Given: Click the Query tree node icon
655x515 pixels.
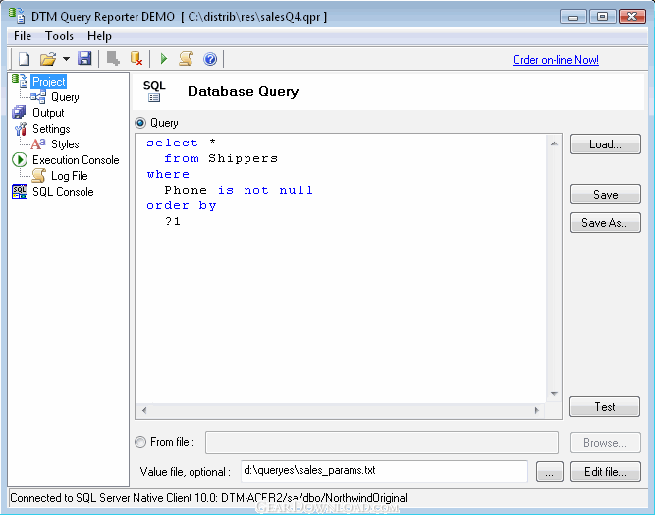Looking at the screenshot, I should pos(38,97).
